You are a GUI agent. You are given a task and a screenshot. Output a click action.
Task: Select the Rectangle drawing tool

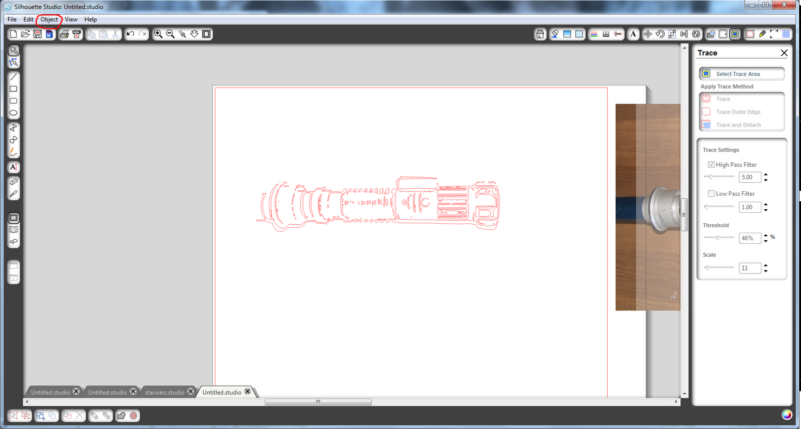click(x=14, y=89)
